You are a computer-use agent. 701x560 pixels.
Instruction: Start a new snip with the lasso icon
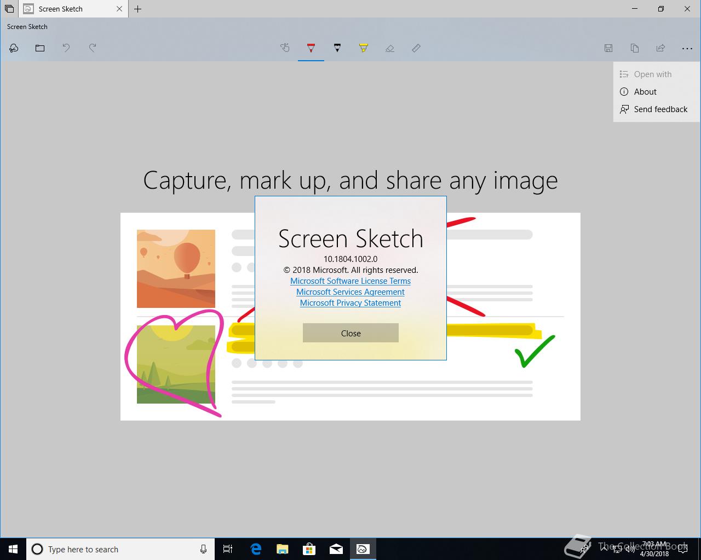[14, 48]
